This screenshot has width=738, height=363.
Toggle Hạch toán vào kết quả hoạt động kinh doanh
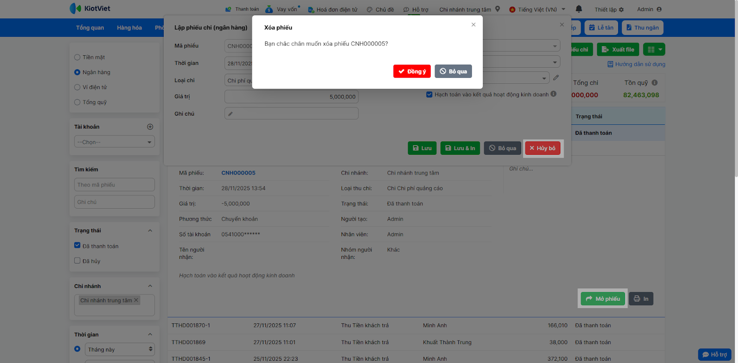coord(429,94)
